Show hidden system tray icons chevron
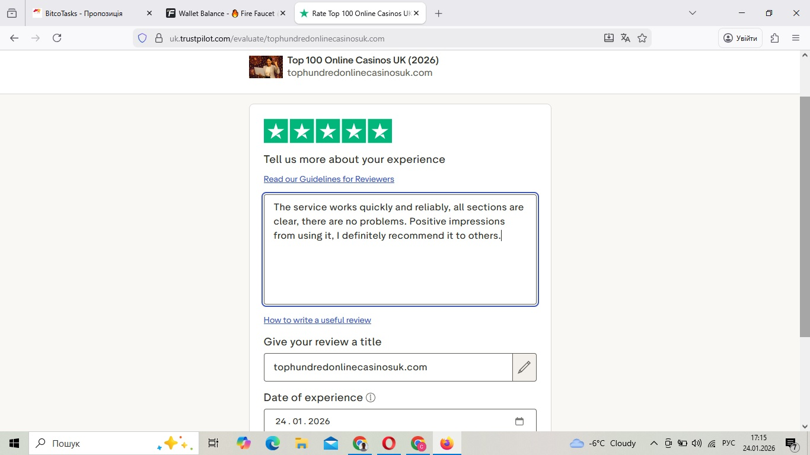This screenshot has width=810, height=455. 654,443
